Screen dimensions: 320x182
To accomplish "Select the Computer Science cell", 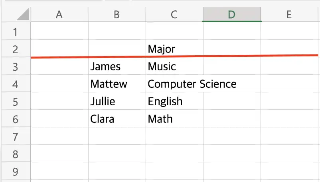I will point(174,83).
